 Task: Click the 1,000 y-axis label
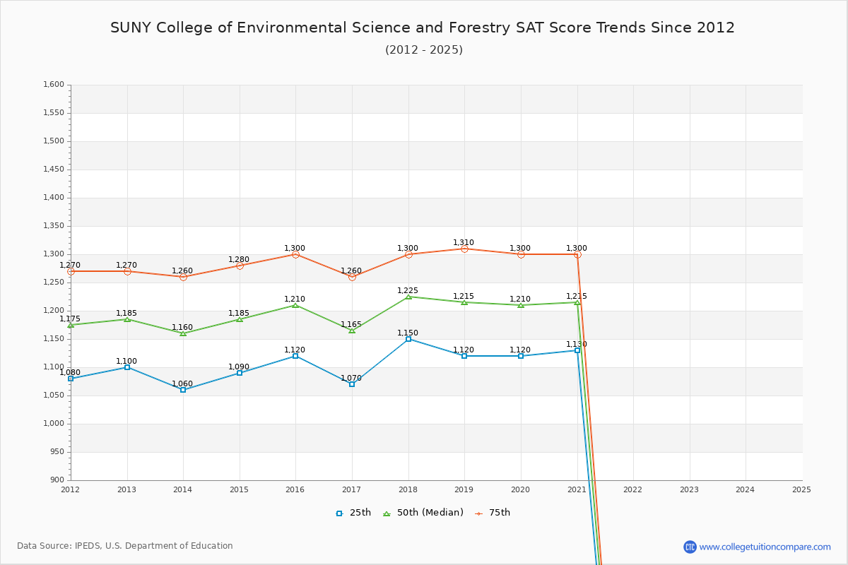[54, 424]
